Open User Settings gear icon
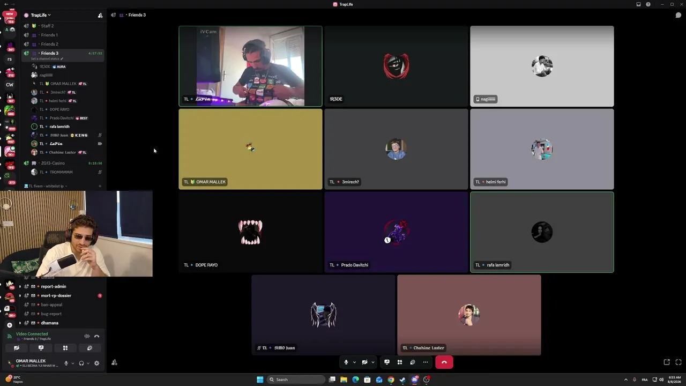This screenshot has width=686, height=386. pyautogui.click(x=96, y=363)
